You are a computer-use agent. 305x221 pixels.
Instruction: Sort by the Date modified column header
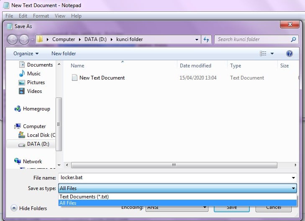(x=195, y=66)
